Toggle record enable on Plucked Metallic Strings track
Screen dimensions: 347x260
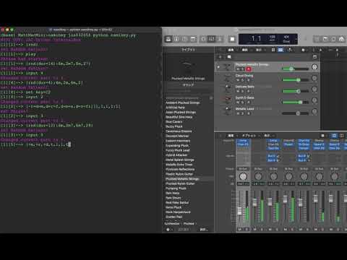click(249, 69)
